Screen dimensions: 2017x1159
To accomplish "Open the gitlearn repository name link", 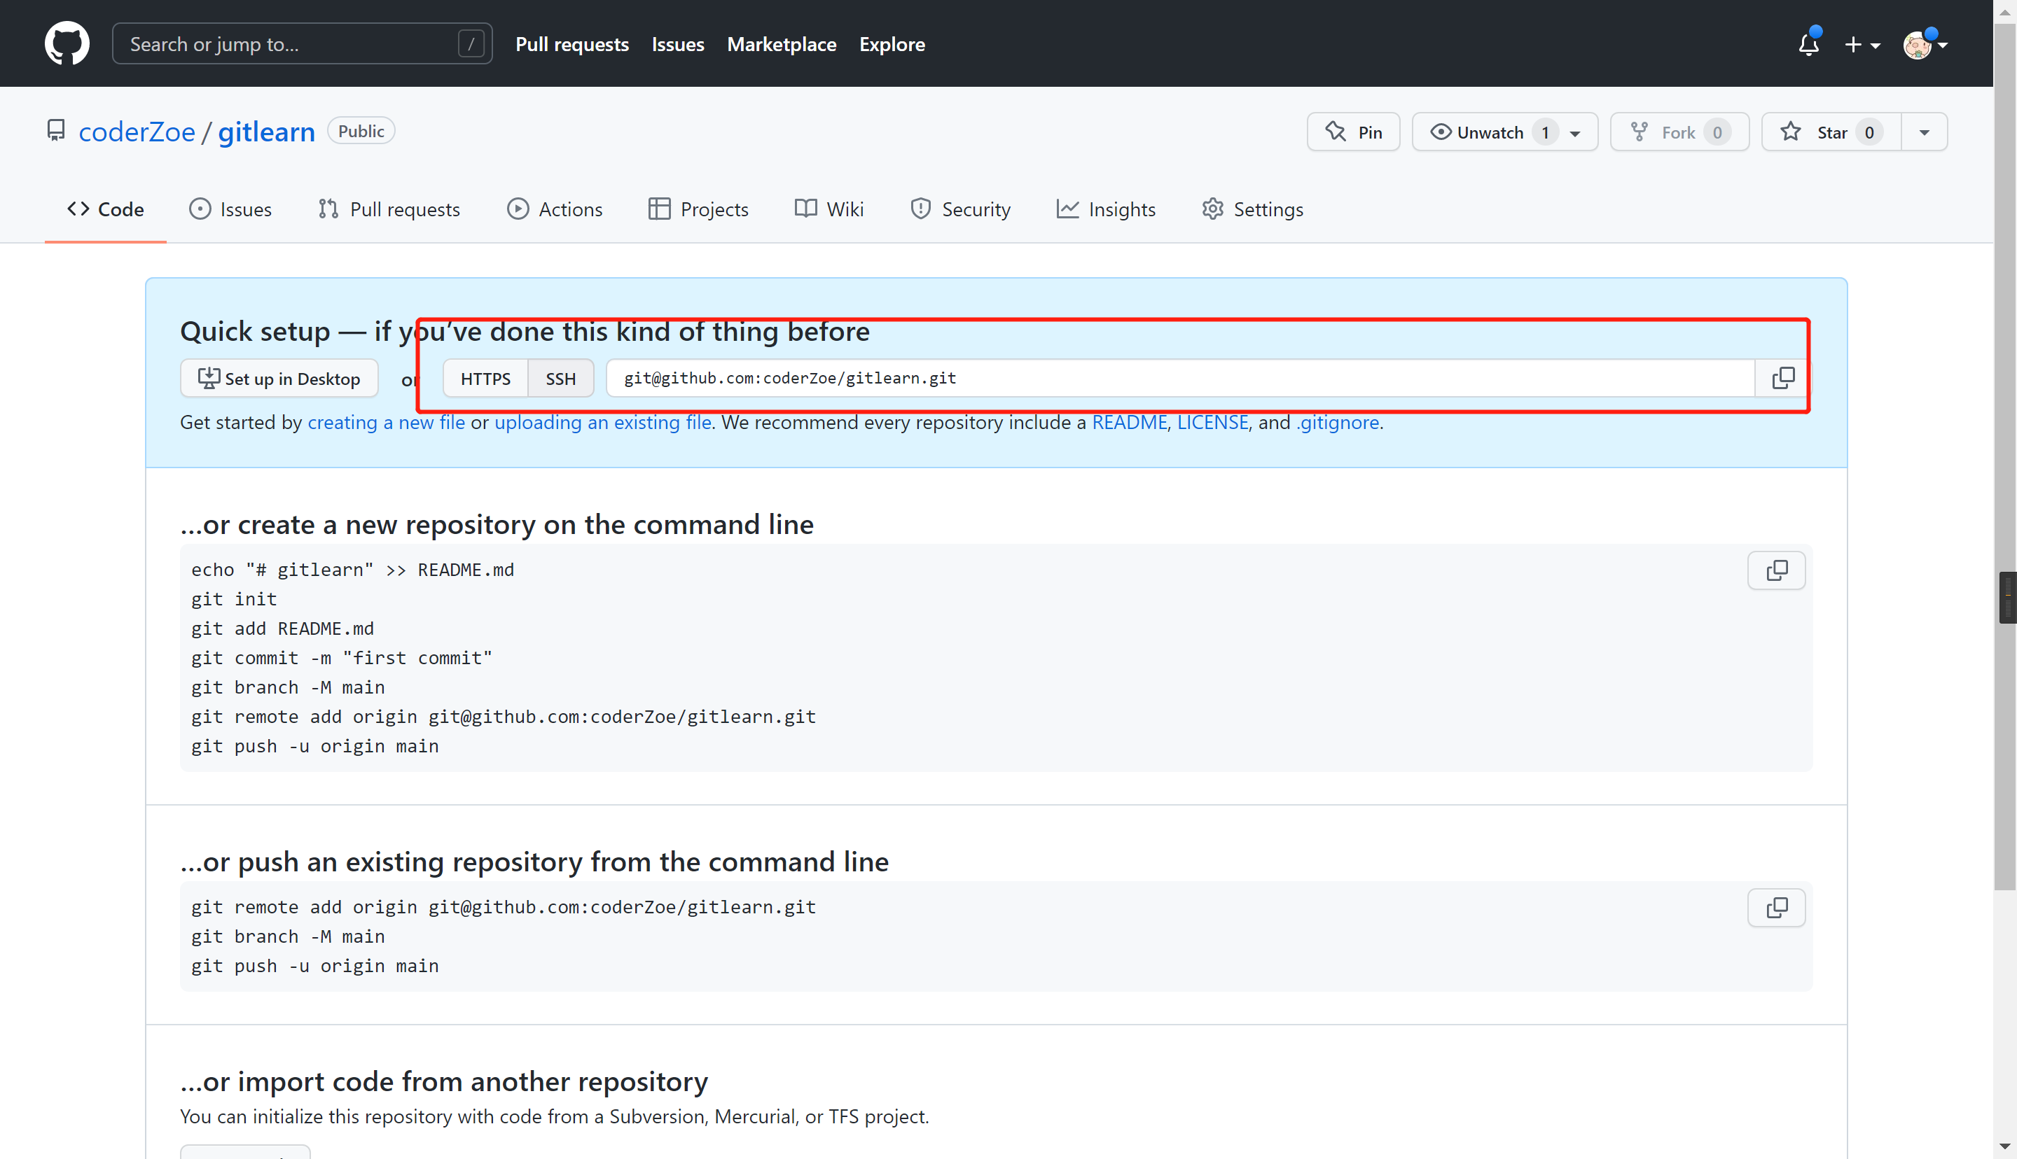I will tap(267, 132).
